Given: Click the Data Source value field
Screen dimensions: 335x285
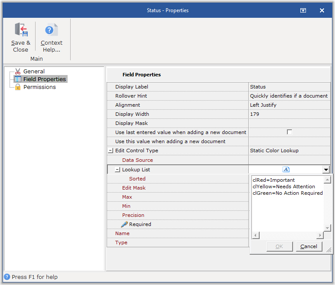Looking at the screenshot, I should [x=289, y=160].
